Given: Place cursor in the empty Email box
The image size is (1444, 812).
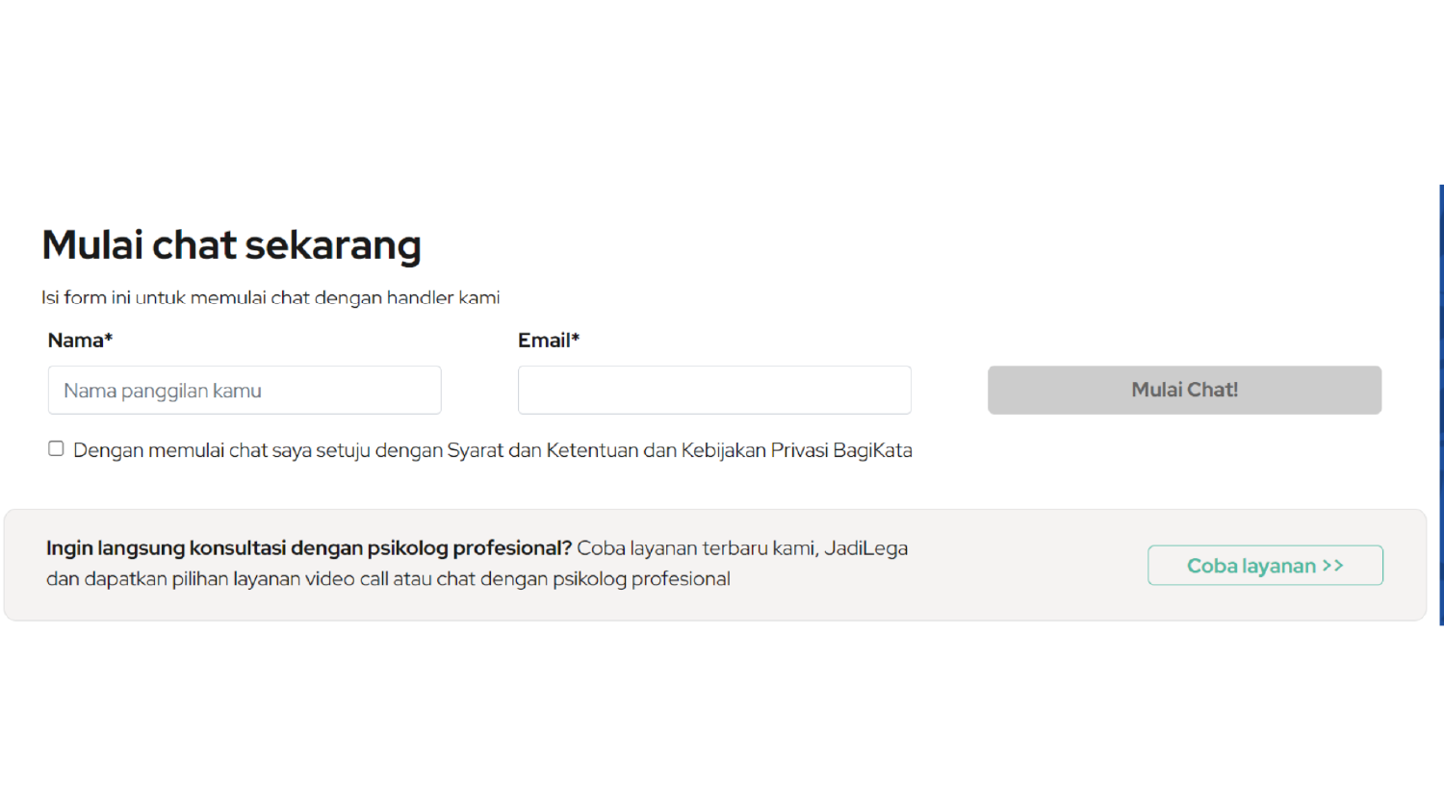Looking at the screenshot, I should point(713,390).
